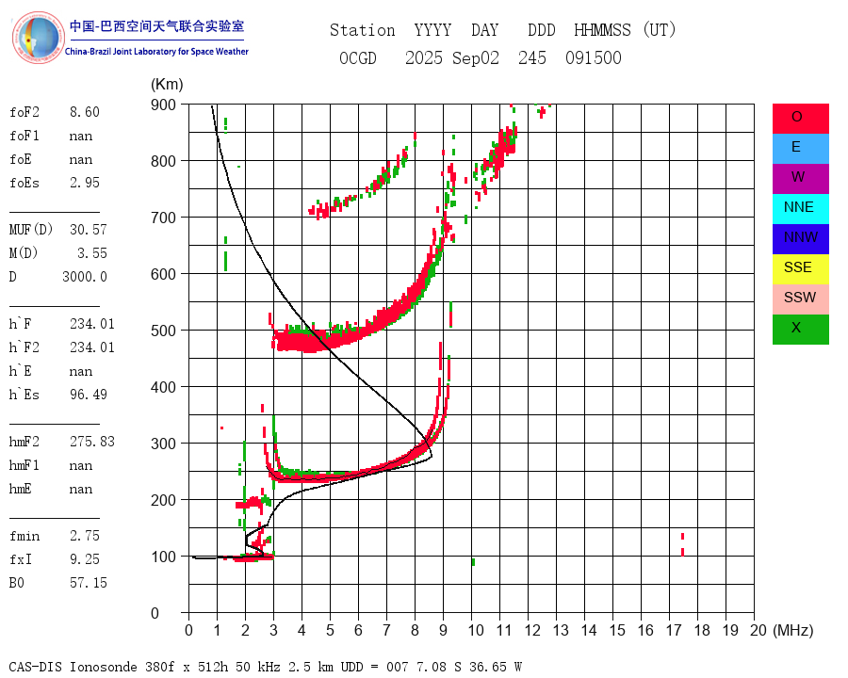The height and width of the screenshot is (678, 848).
Task: Select the pink SSW legend swatch
Action: (800, 299)
